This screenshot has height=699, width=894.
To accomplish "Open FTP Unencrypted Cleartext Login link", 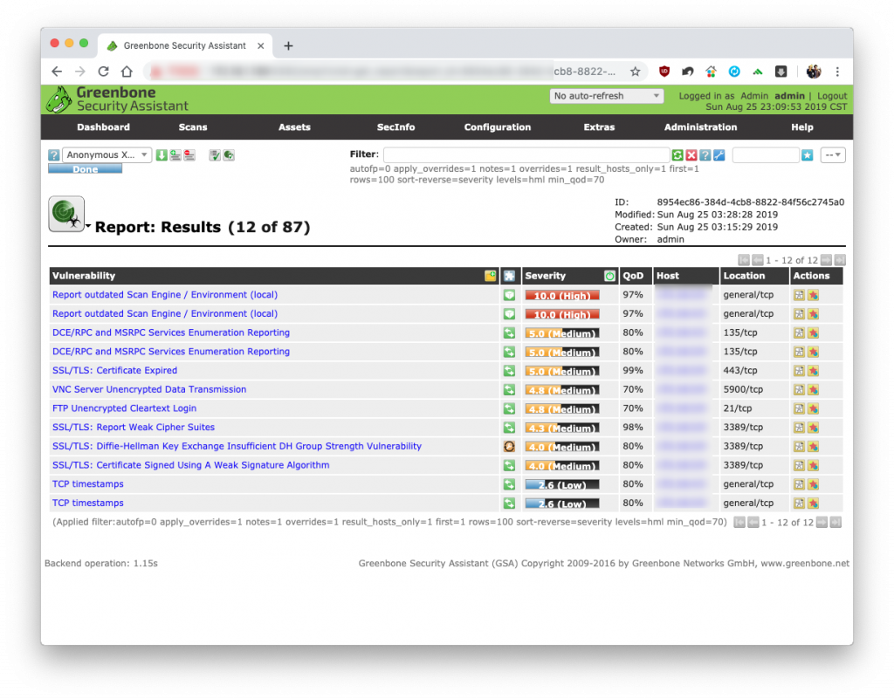I will click(124, 408).
